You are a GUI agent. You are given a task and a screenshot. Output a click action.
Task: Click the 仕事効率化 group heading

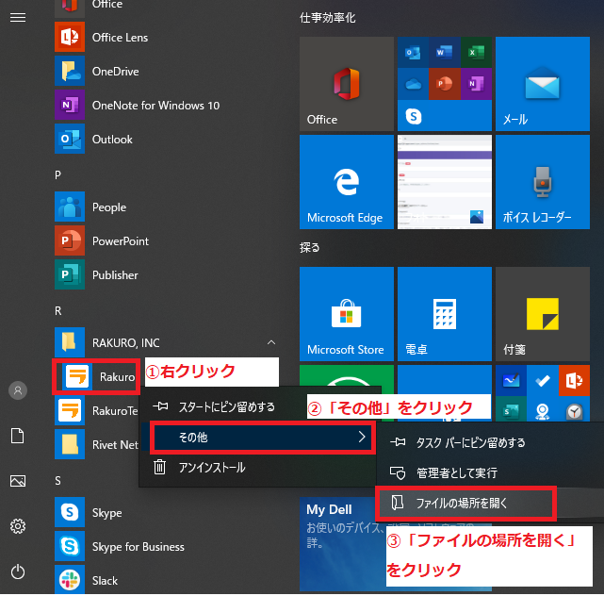pos(328,18)
